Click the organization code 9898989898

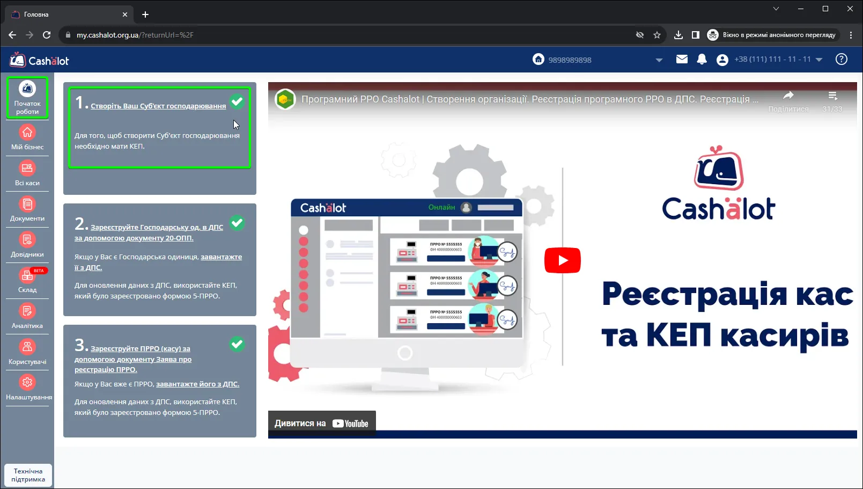click(570, 60)
